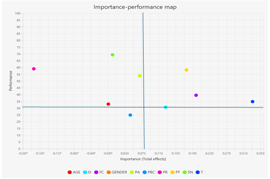Click the green SN legend marker
The height and width of the screenshot is (179, 270).
point(185,172)
